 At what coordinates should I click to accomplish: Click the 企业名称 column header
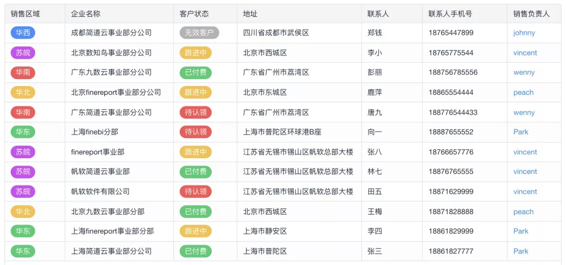coord(86,14)
